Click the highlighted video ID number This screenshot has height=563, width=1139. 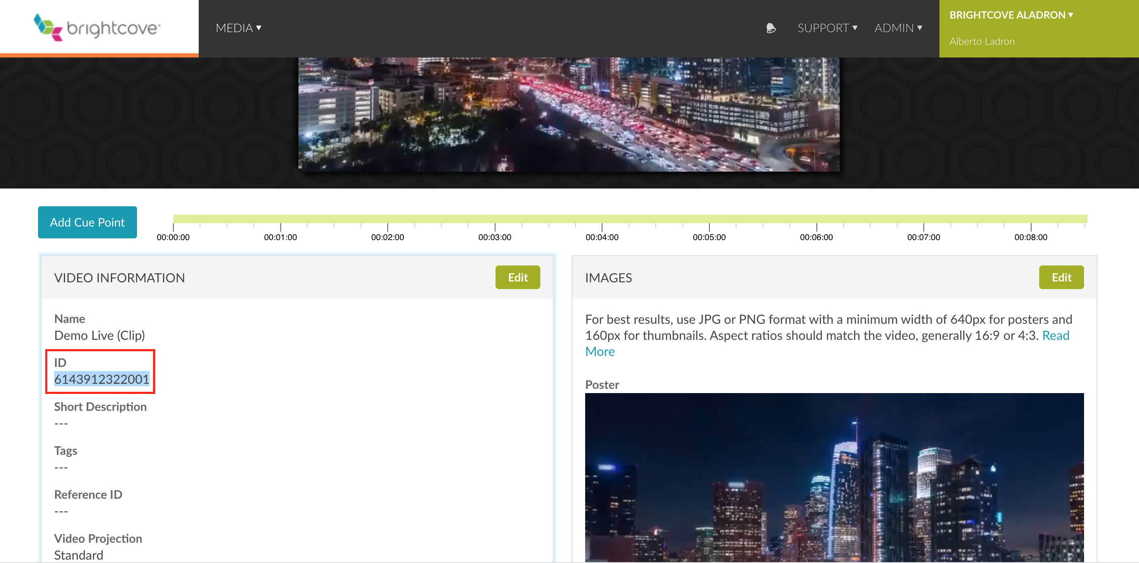[101, 379]
